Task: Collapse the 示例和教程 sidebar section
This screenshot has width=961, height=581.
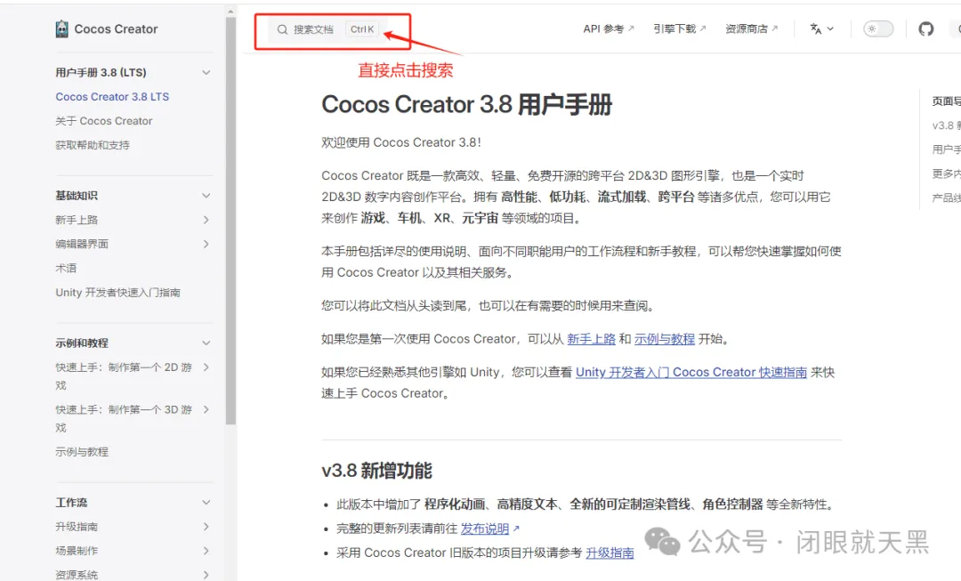Action: [x=206, y=343]
